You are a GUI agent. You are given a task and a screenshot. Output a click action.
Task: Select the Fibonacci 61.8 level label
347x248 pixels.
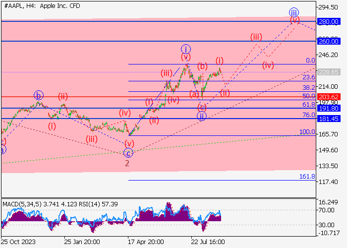click(x=309, y=105)
